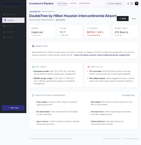Screen dimensions: 141x145
Task: Click the Asking Unpriced card
Action: (x=42, y=32)
